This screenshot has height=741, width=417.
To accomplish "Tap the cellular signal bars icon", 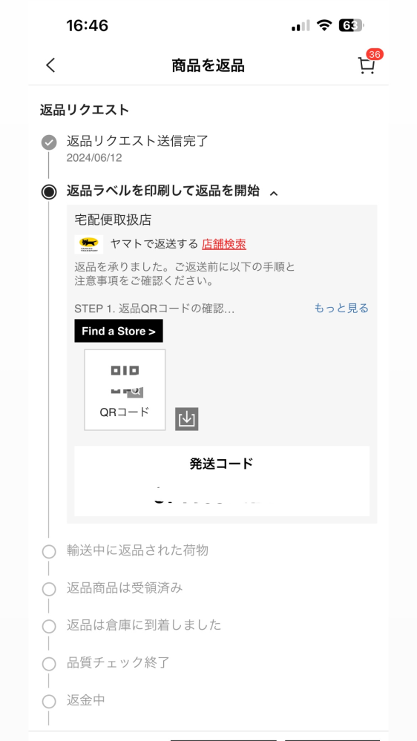I will (301, 25).
